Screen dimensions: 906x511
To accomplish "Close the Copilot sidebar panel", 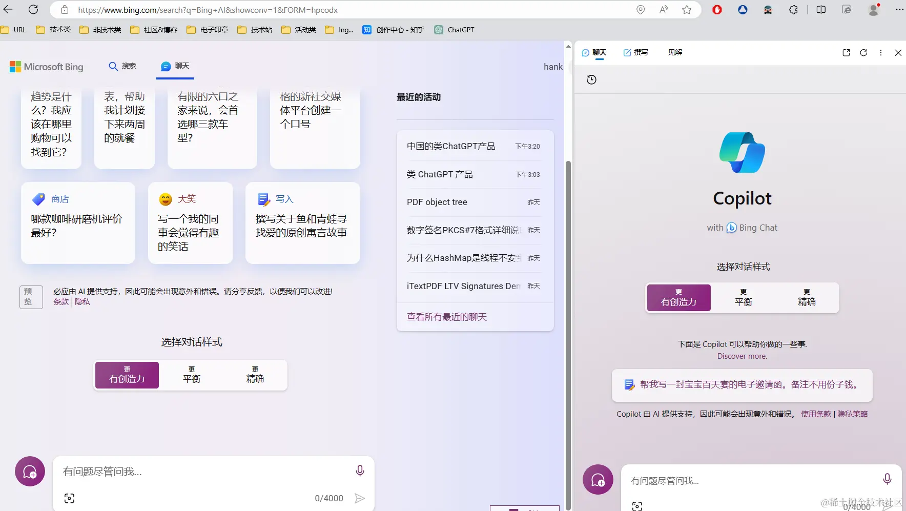I will tap(898, 52).
